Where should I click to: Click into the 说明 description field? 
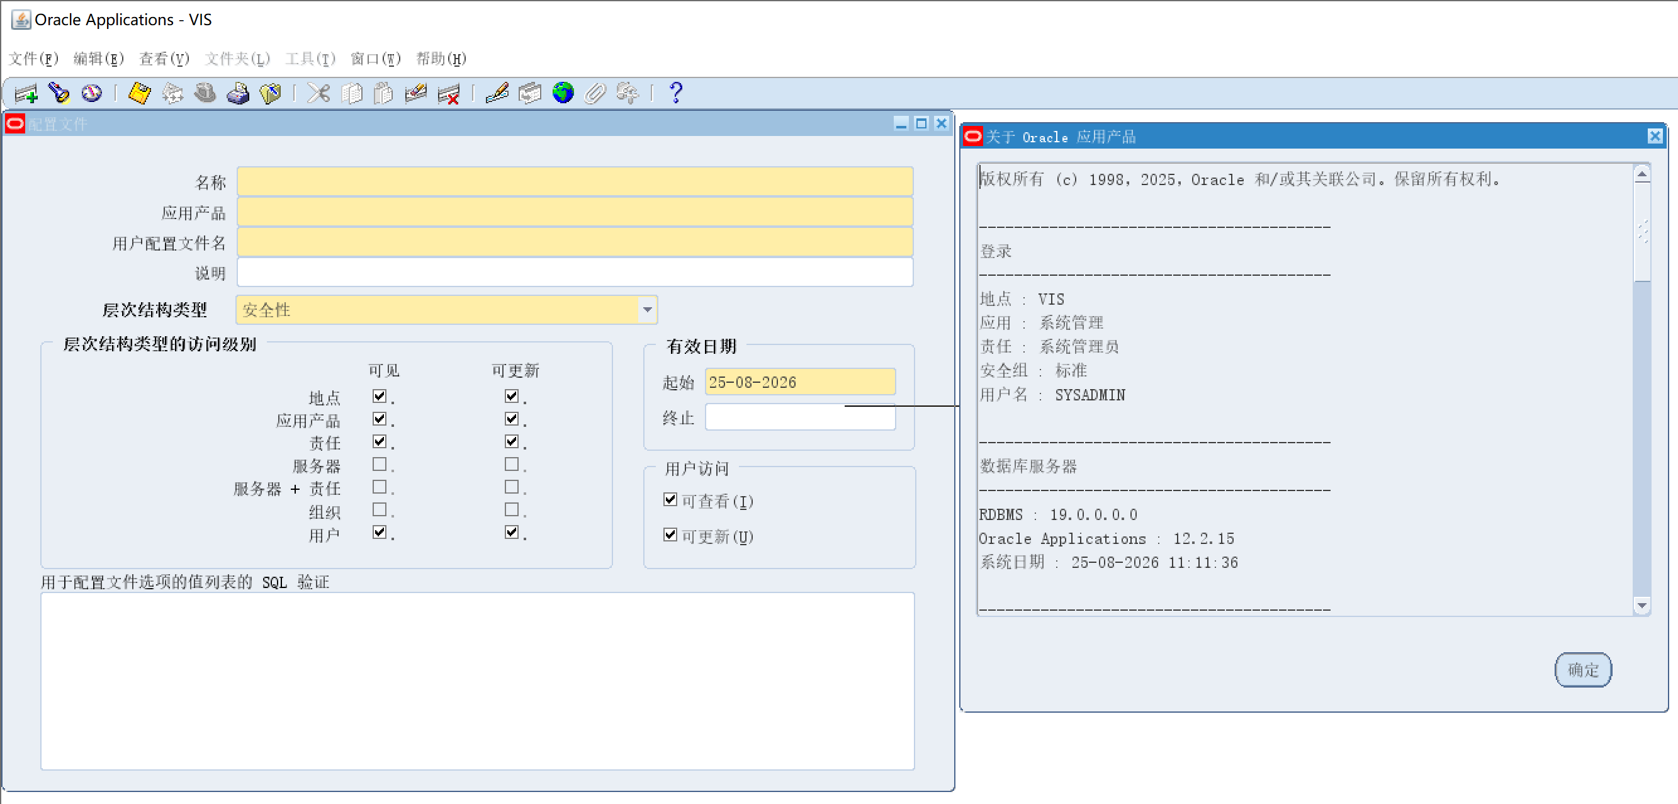point(575,273)
